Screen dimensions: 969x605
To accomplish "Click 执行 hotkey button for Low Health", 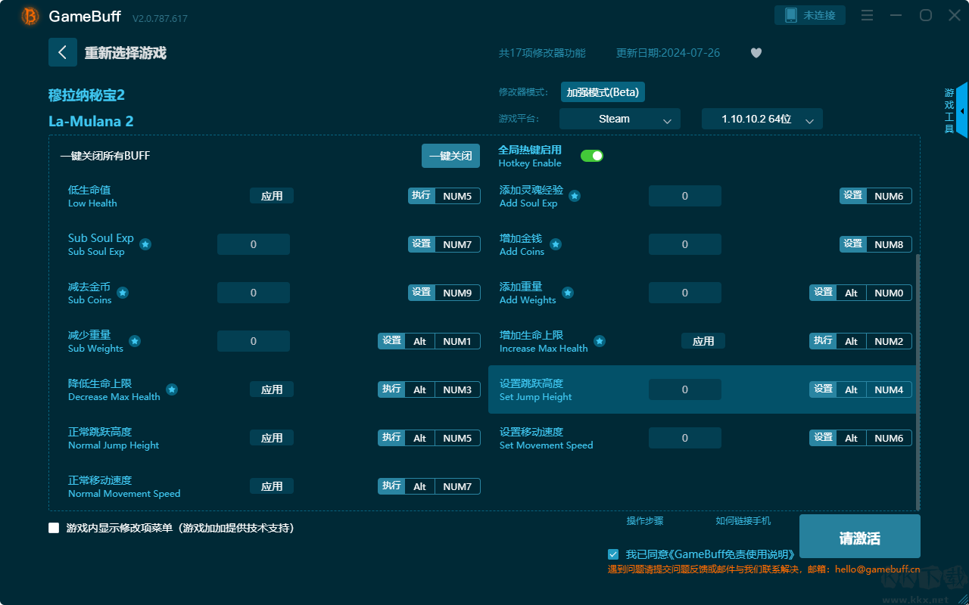I will click(422, 196).
